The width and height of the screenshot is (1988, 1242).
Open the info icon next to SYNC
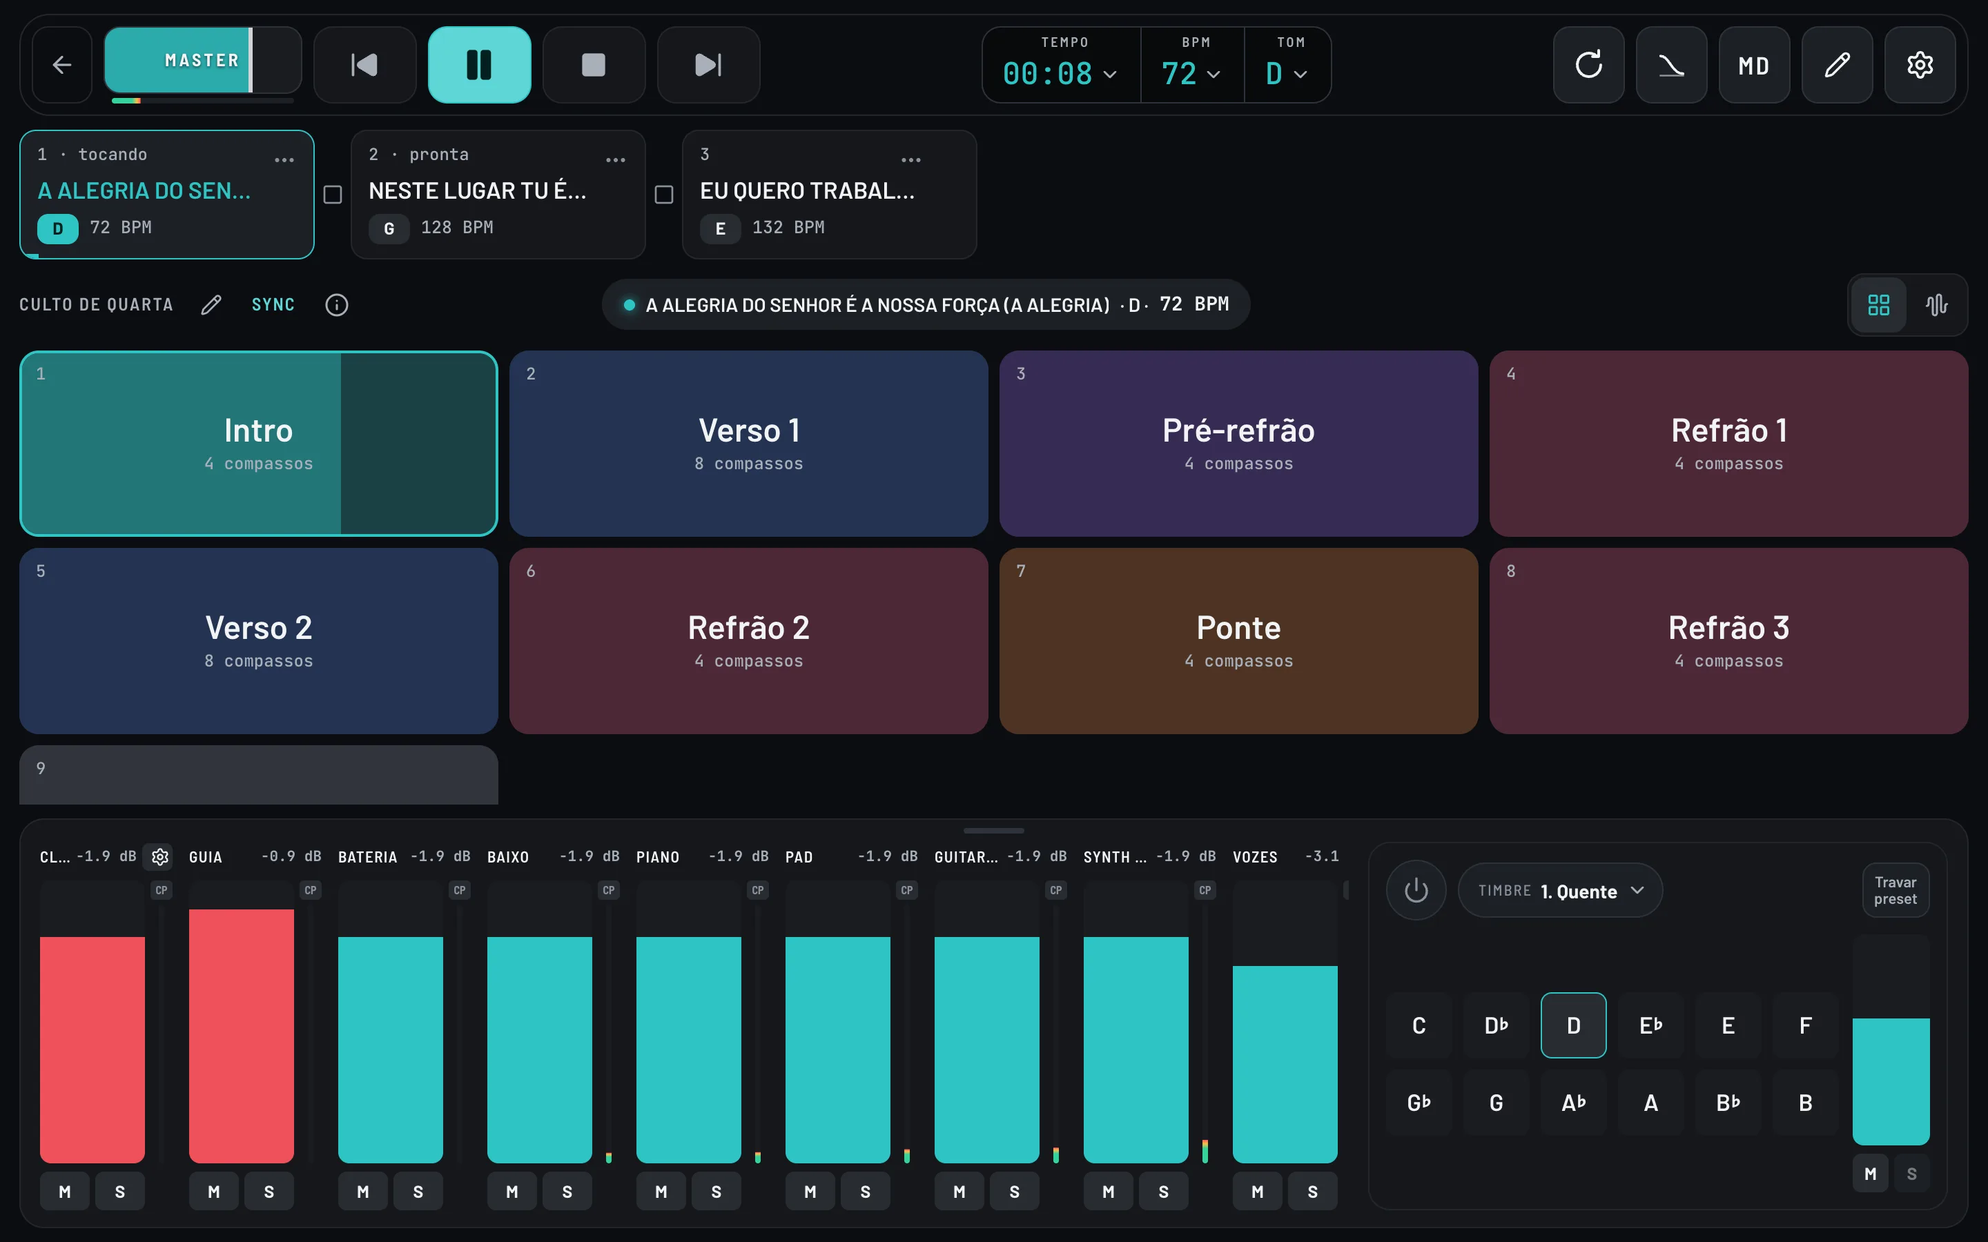(337, 305)
